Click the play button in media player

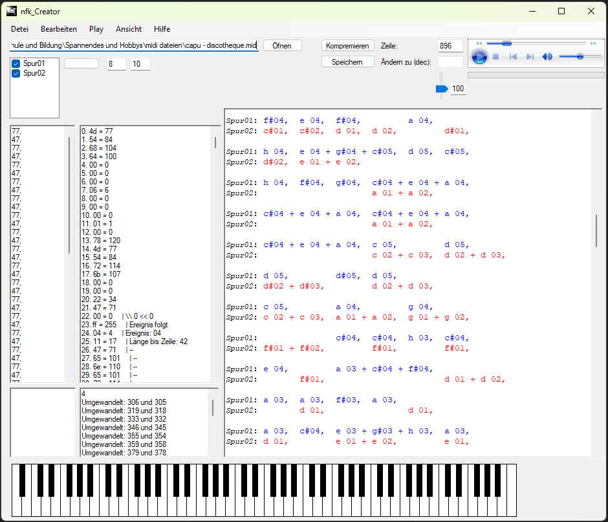pos(479,57)
